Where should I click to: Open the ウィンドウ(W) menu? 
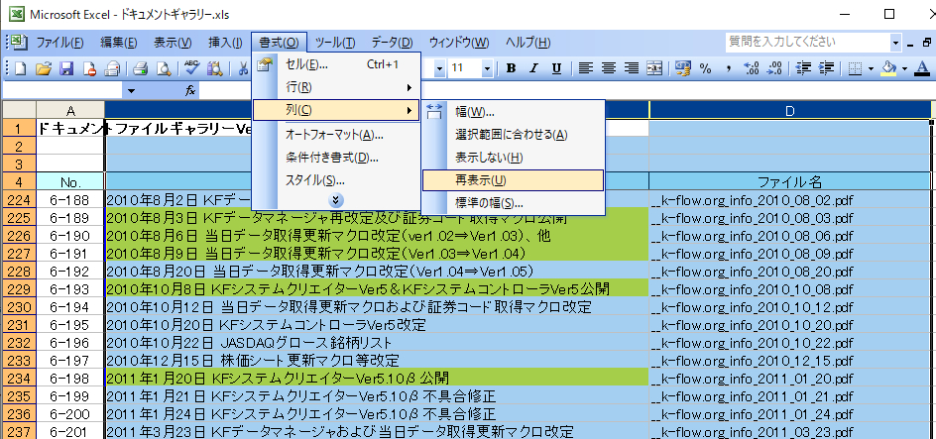(x=458, y=43)
